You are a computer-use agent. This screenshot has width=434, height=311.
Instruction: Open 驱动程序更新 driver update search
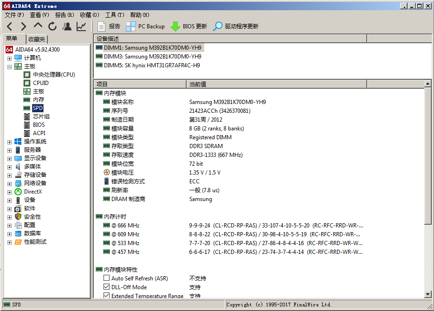(x=236, y=26)
